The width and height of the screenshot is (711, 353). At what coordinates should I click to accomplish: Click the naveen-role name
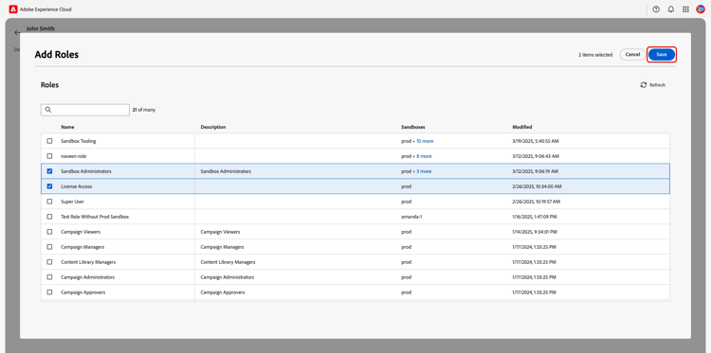pos(73,156)
